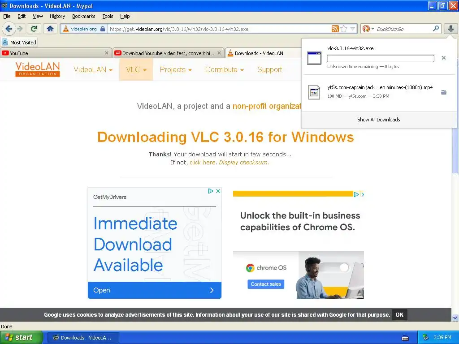Reload the current page
Viewport: 459px width, 344px height.
(x=34, y=29)
